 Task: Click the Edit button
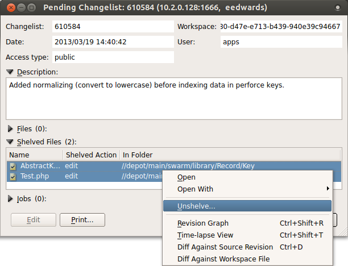(34, 220)
